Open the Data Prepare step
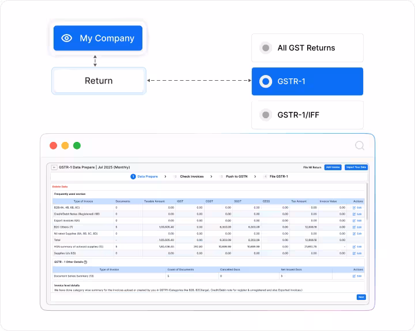The image size is (415, 331). 144,176
